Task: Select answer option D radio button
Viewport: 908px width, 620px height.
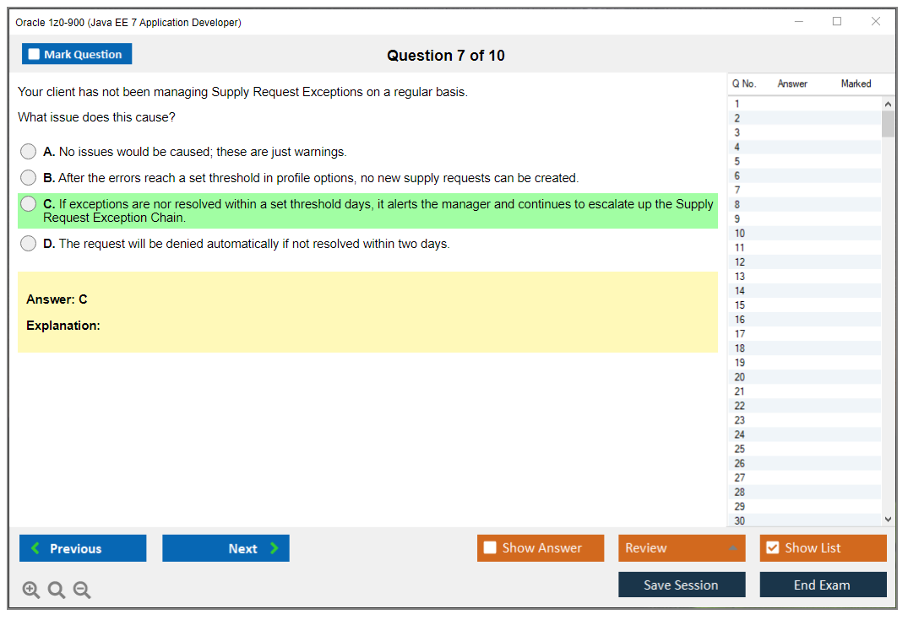Action: (x=28, y=244)
